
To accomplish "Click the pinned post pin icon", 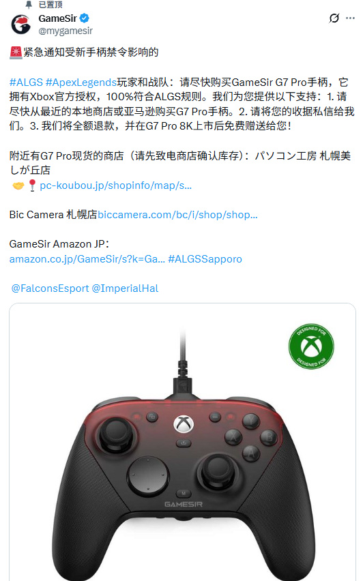I will (29, 5).
